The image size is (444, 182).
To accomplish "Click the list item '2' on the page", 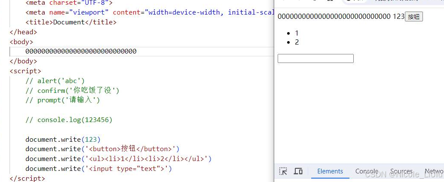I will [x=297, y=42].
